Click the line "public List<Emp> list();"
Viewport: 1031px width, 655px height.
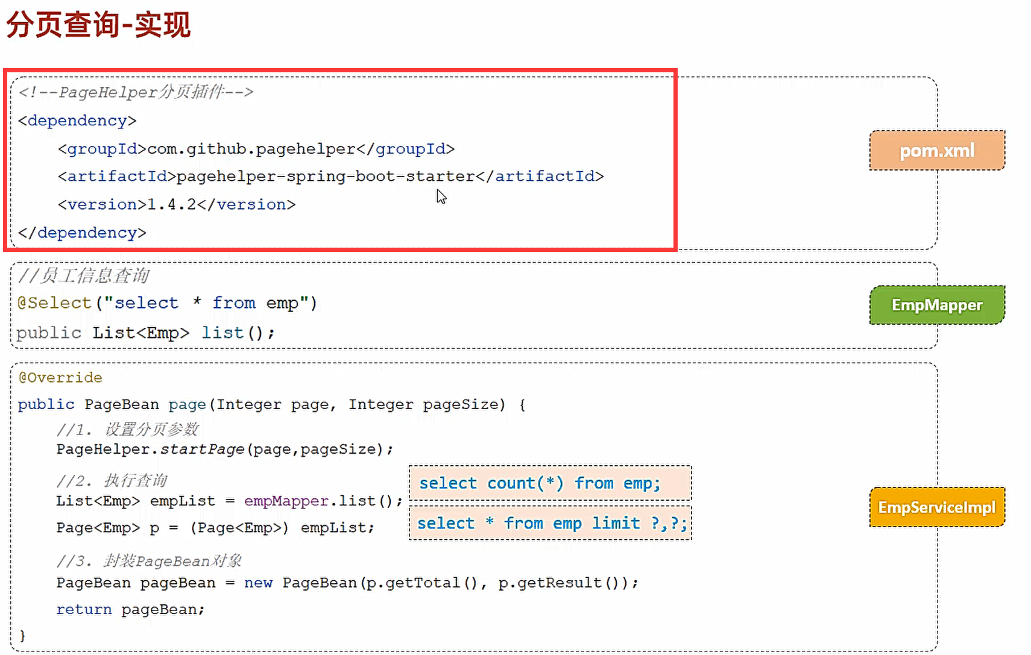point(145,333)
